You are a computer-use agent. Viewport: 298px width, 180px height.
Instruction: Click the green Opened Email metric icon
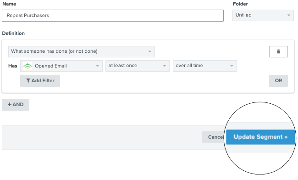[28, 66]
